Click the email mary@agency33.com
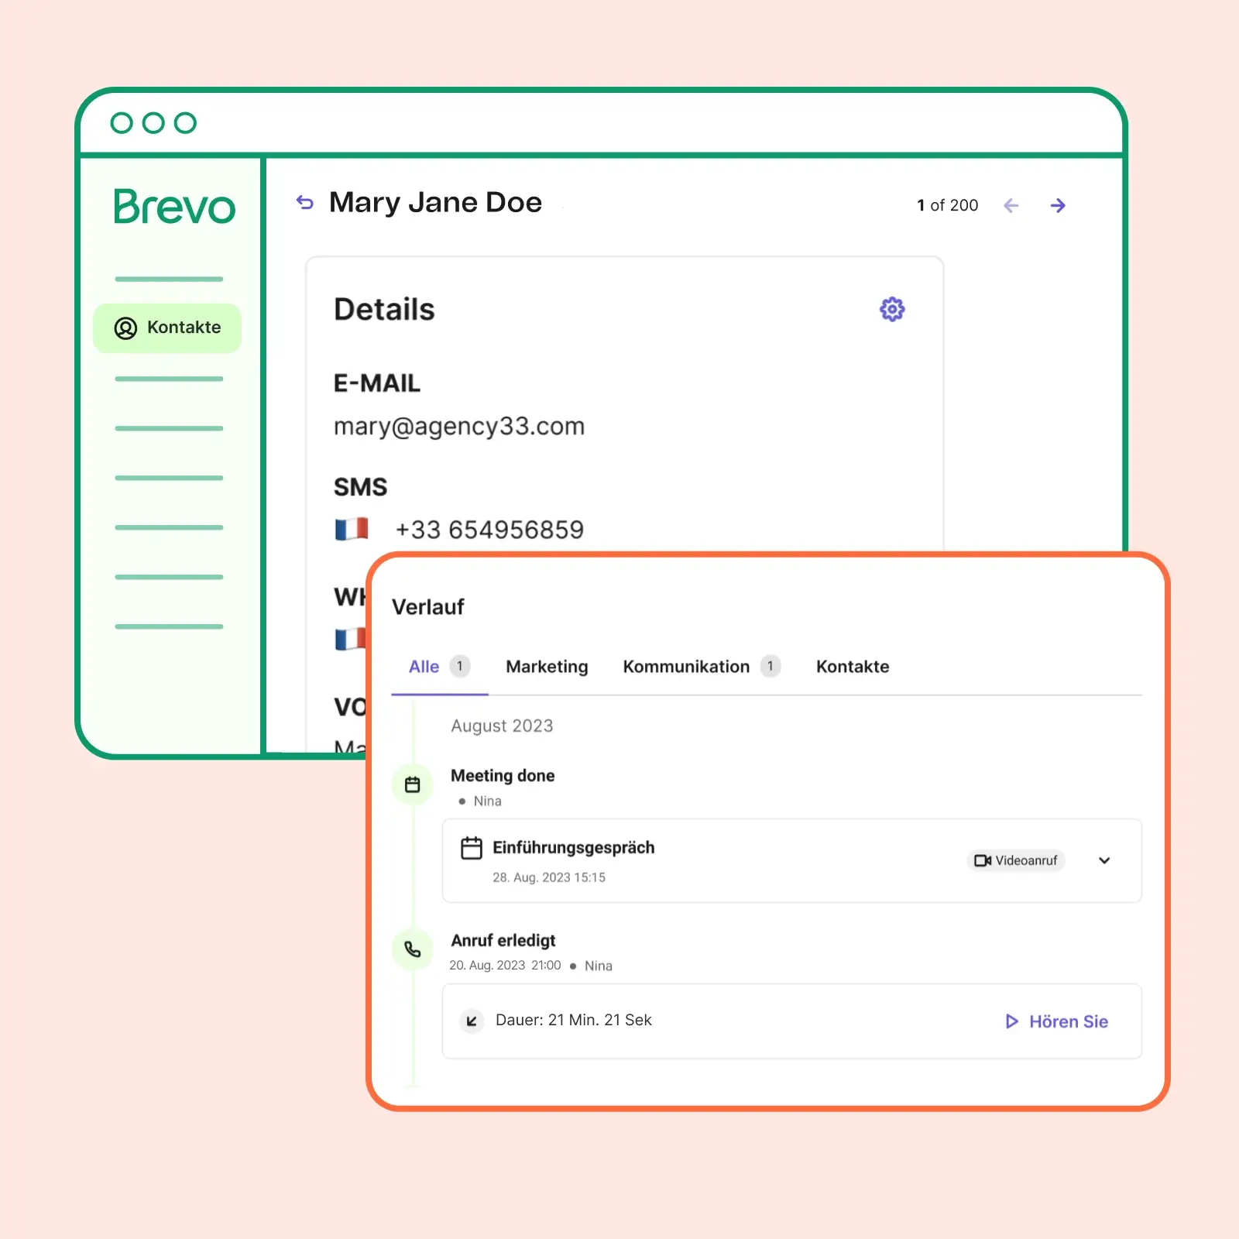1239x1239 pixels. click(x=459, y=427)
